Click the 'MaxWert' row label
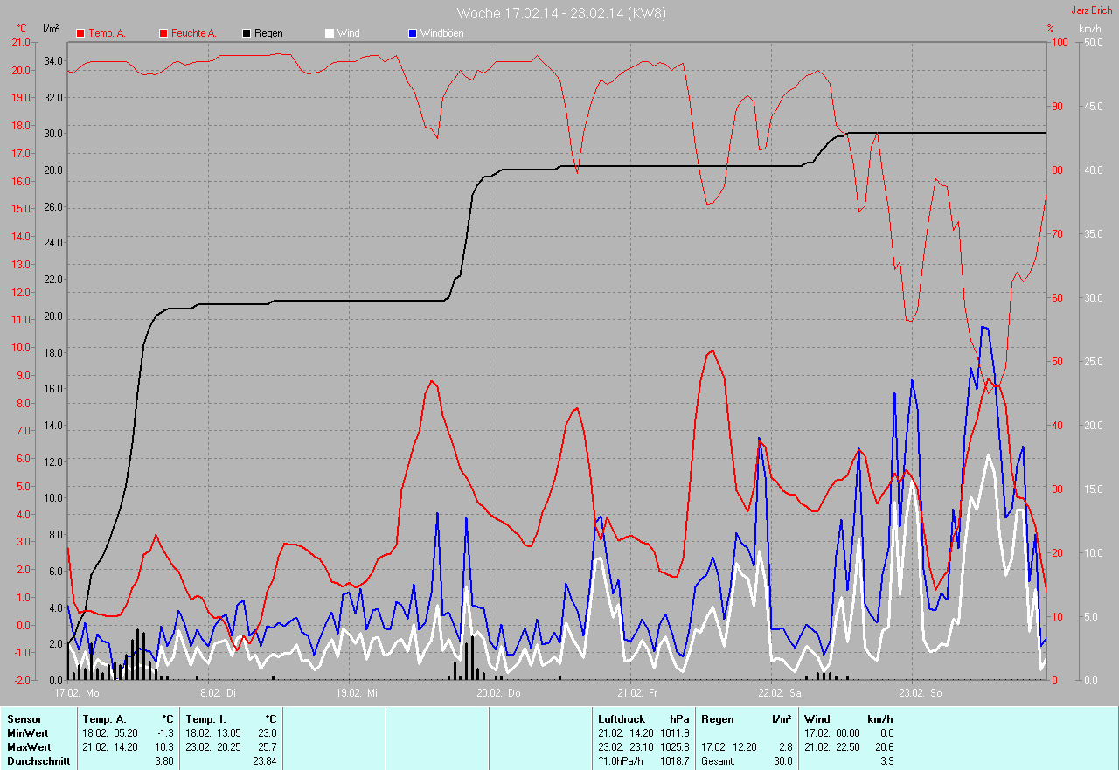 click(30, 747)
